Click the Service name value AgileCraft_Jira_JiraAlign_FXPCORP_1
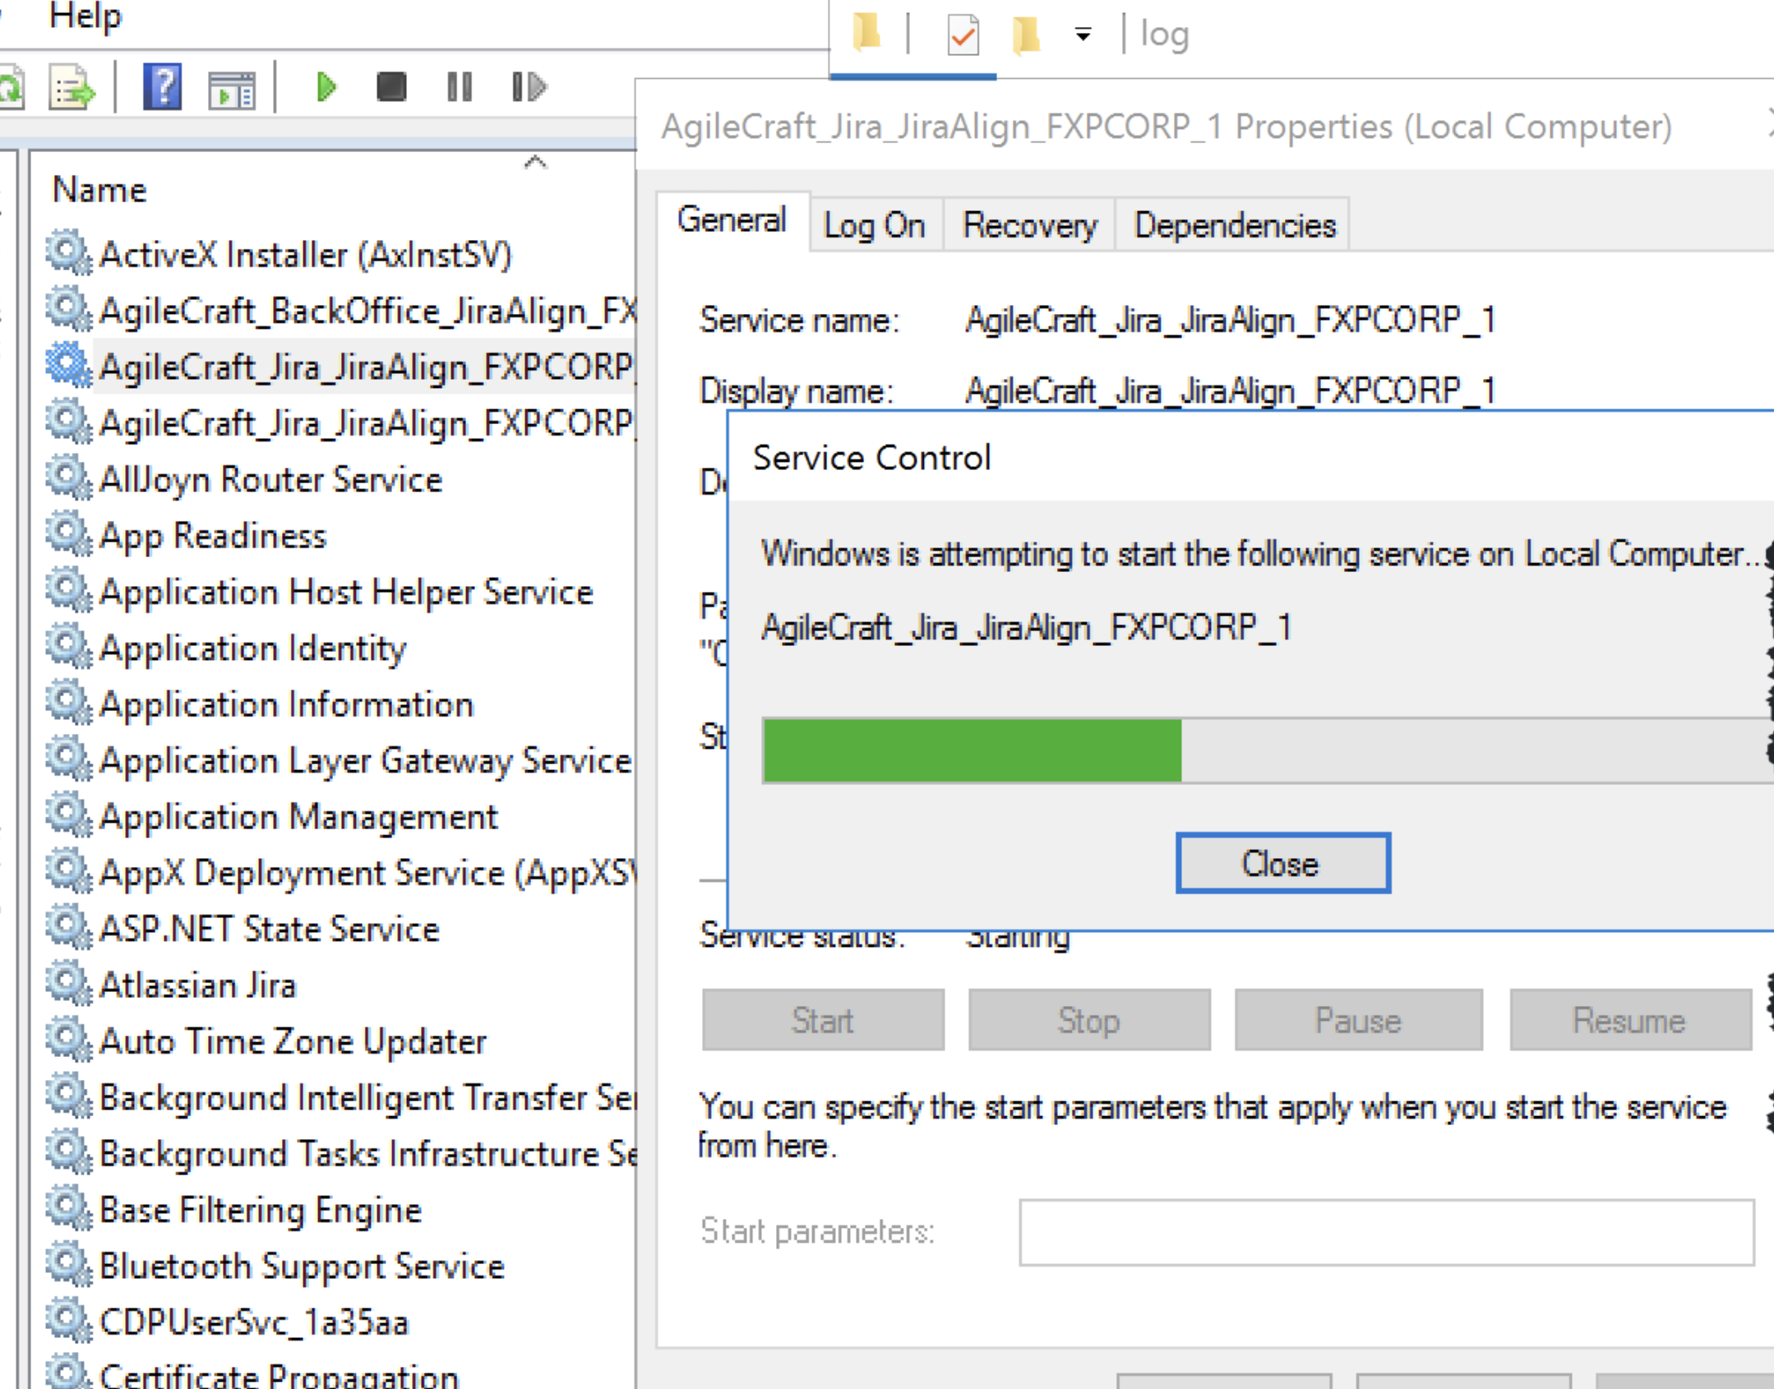 [1230, 320]
